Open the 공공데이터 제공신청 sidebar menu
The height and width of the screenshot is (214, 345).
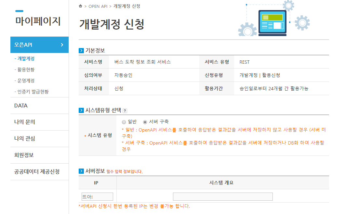point(40,171)
